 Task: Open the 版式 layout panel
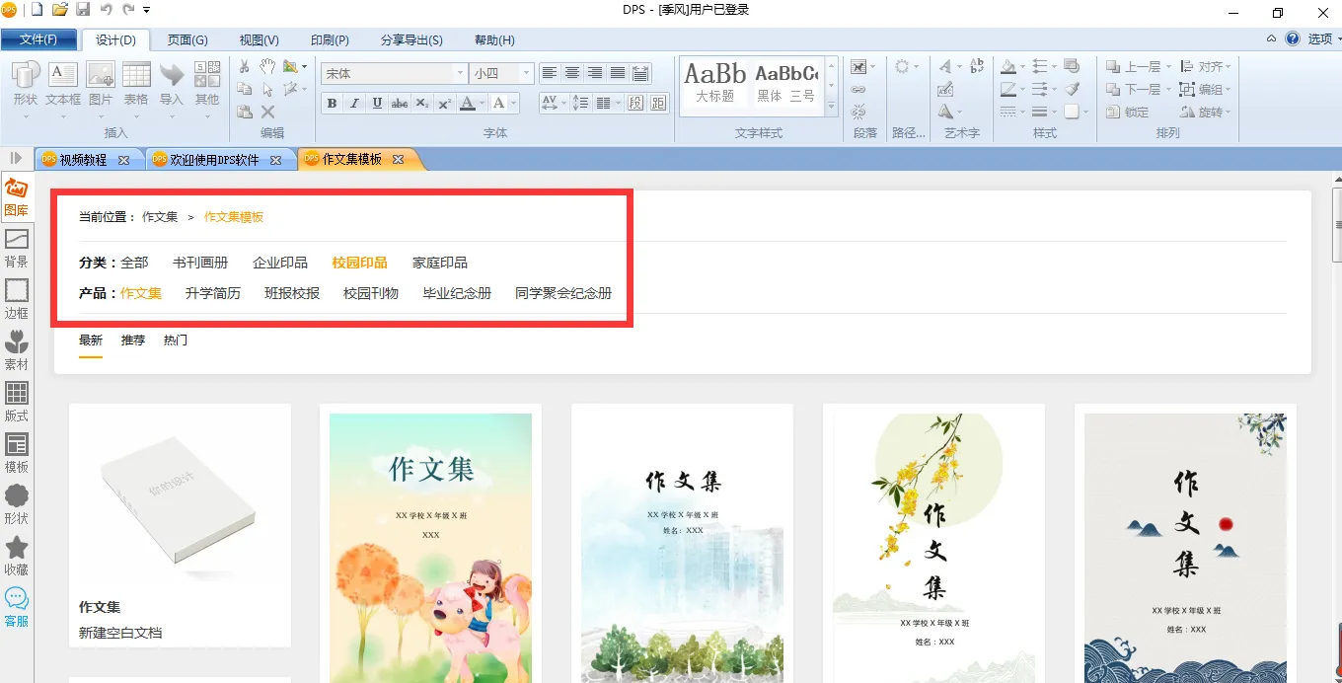[16, 401]
